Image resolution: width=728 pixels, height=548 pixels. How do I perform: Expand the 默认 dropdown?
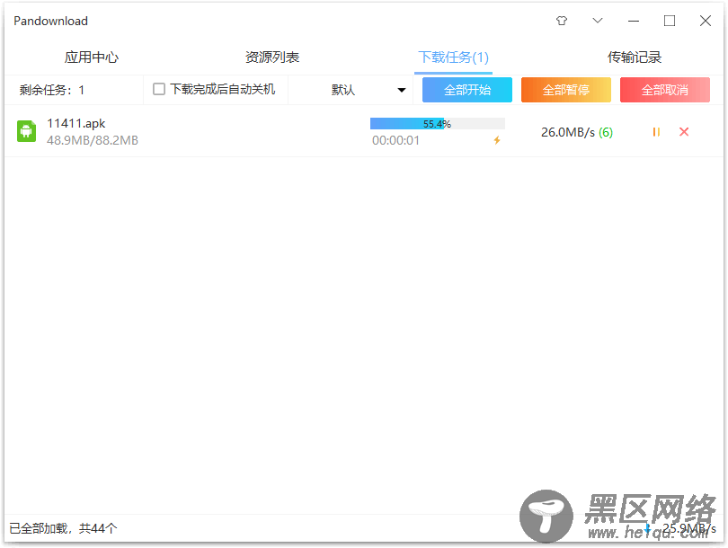[368, 90]
